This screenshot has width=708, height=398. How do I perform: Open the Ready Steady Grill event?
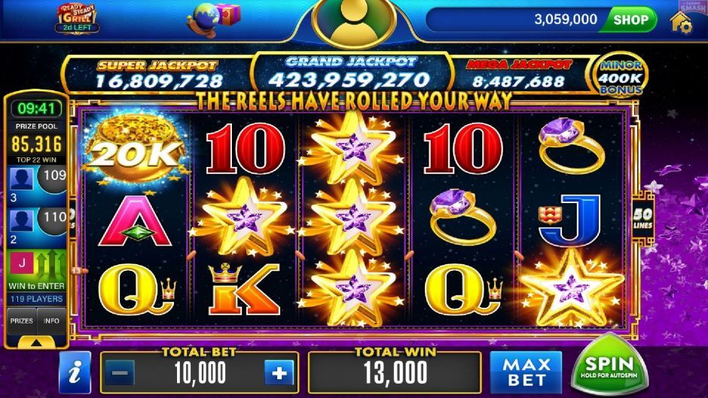tap(77, 19)
